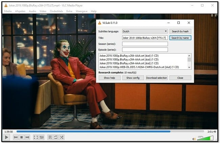
Task: Maximize the VLC Media Player window
Action: coord(202,5)
